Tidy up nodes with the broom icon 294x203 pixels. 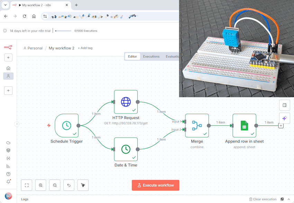(x=83, y=185)
